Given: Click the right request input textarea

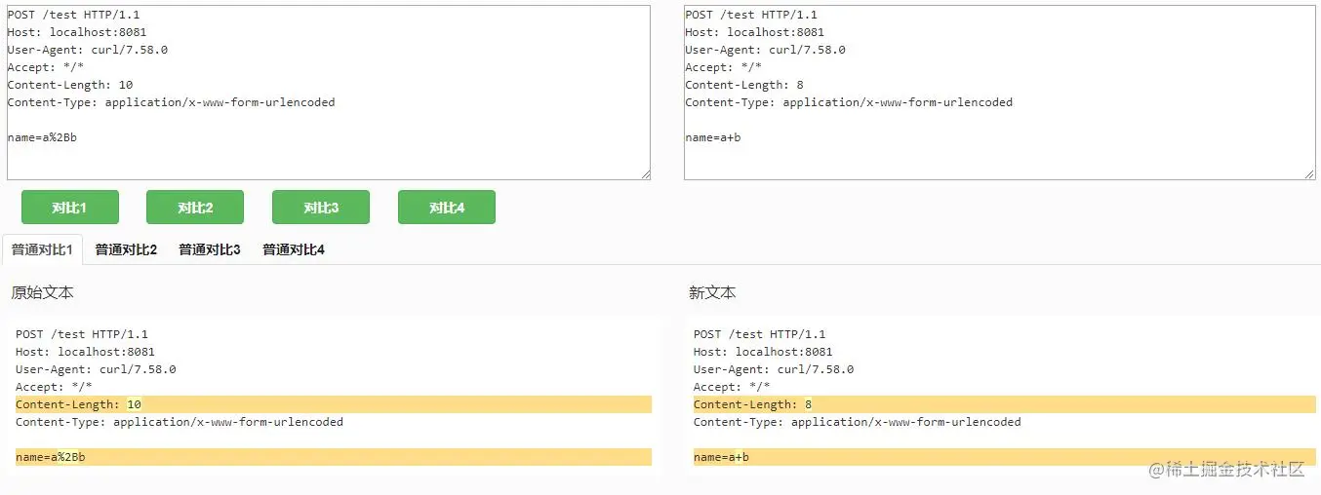Looking at the screenshot, I should (999, 93).
